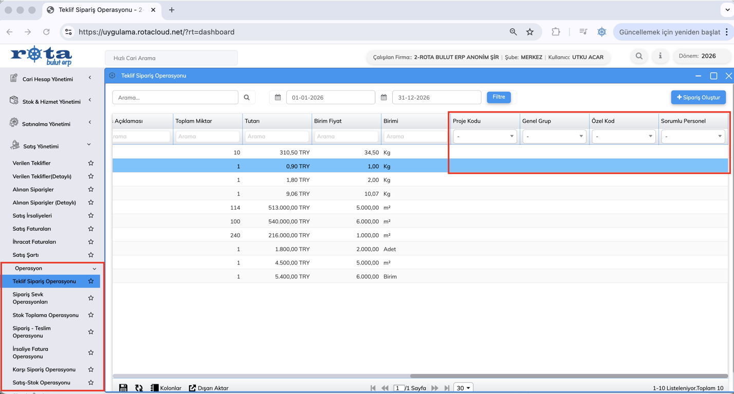The image size is (734, 394).
Task: Click the horizontal scrollbar under the table
Action: tap(568, 376)
